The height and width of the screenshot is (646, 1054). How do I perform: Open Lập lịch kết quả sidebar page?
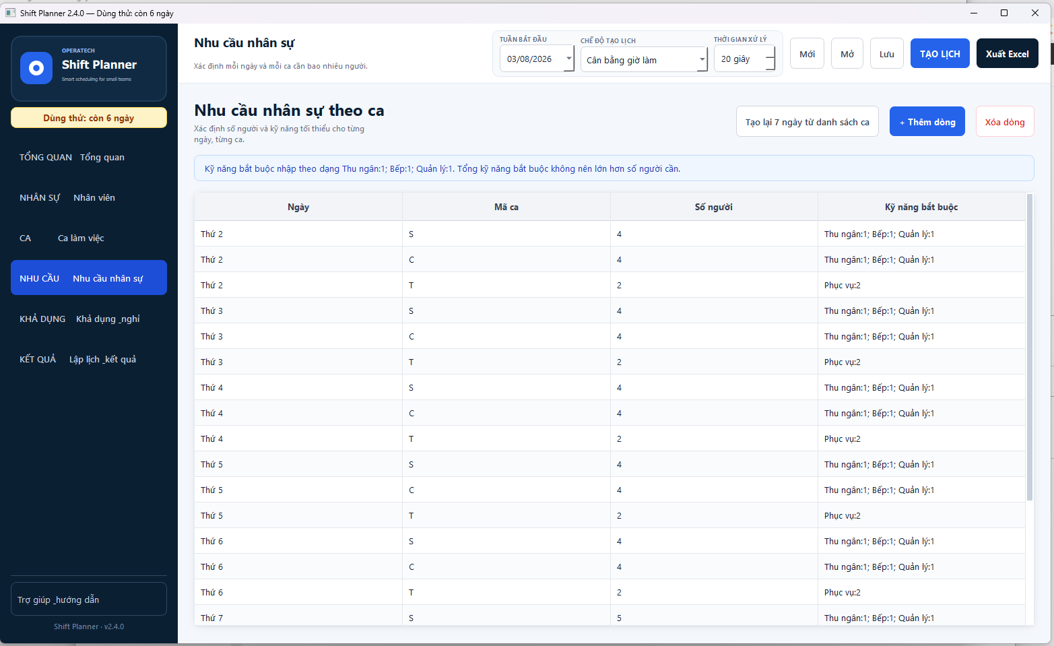(89, 359)
